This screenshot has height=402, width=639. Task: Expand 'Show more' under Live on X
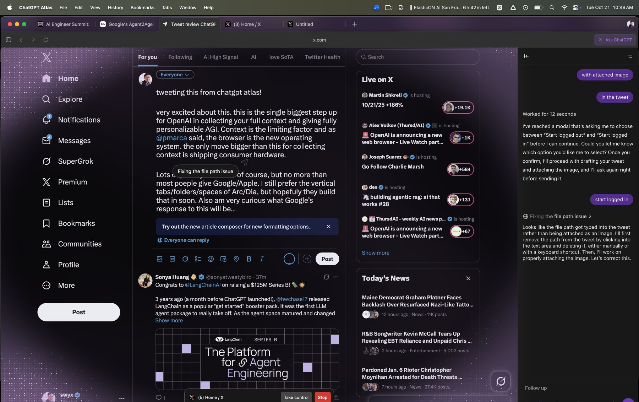point(375,252)
